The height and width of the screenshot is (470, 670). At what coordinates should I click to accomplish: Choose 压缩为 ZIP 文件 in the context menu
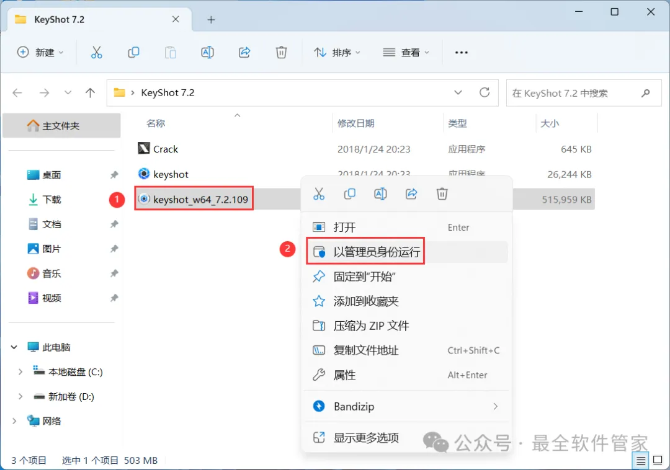(406, 326)
